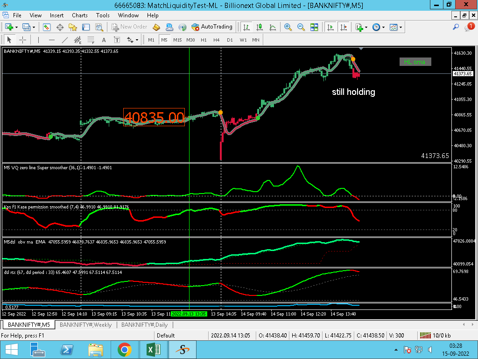Screen dimensions: 478x359
Task: Click the Tile Windows icon
Action: [x=314, y=27]
